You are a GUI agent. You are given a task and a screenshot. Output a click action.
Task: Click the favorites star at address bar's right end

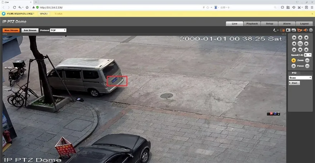point(208,8)
